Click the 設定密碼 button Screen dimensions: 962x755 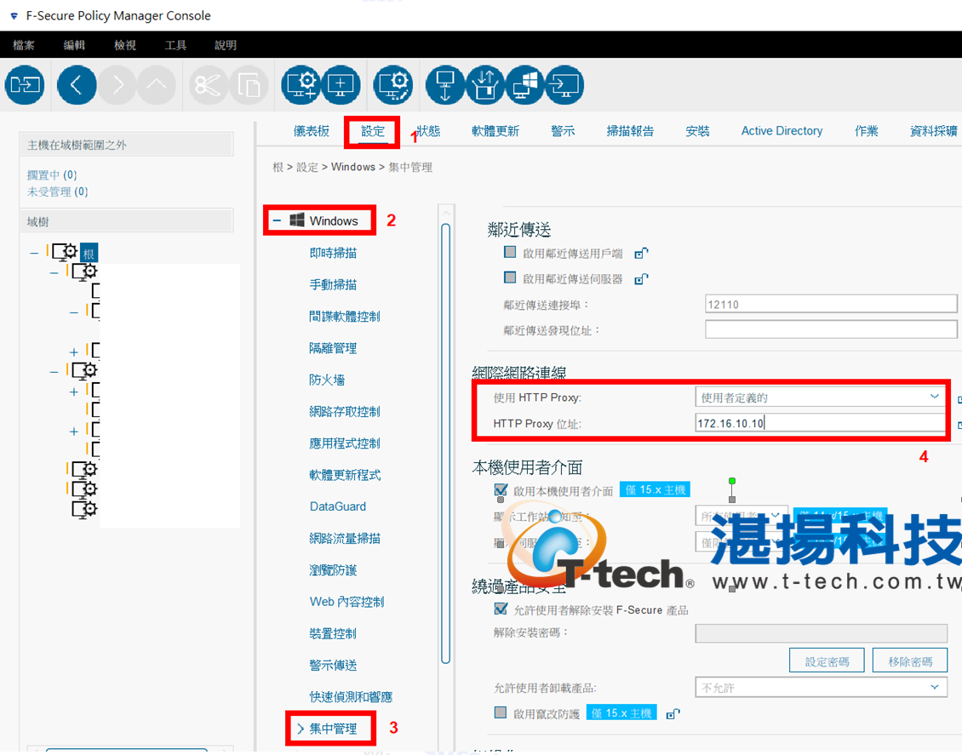827,661
